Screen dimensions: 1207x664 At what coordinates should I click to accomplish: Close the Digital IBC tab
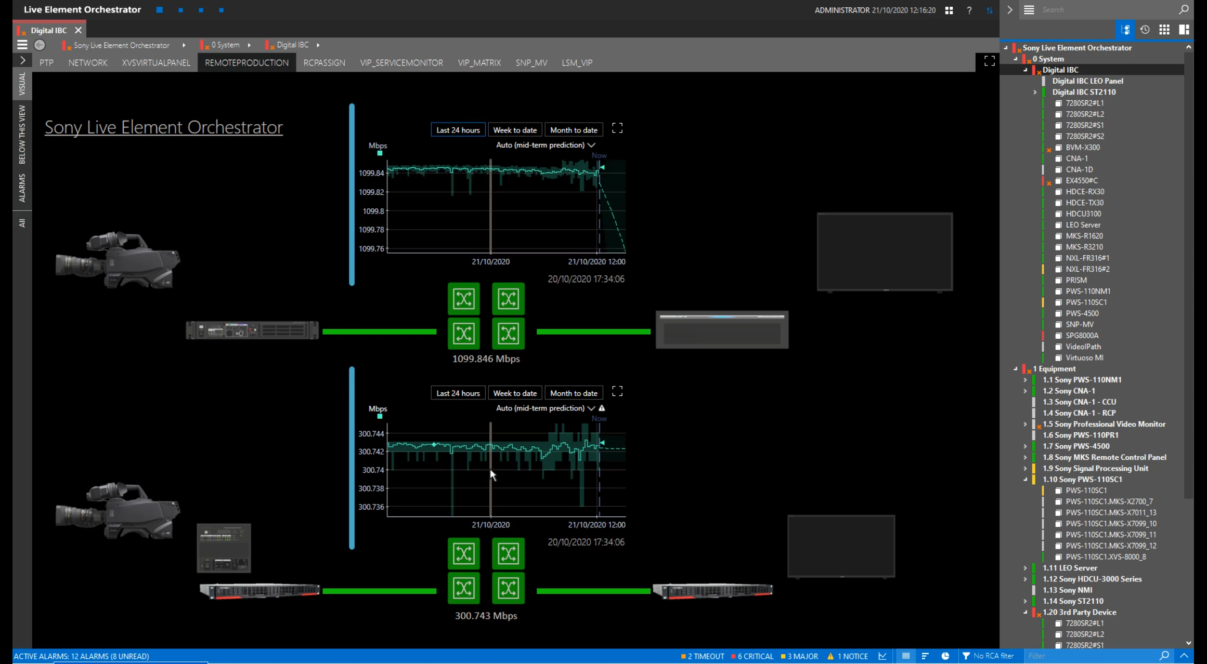point(78,30)
